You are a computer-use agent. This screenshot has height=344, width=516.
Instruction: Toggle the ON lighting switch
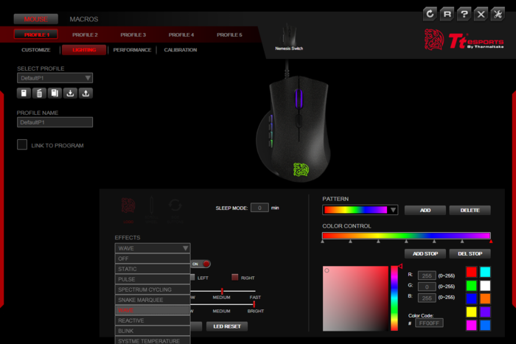[201, 264]
